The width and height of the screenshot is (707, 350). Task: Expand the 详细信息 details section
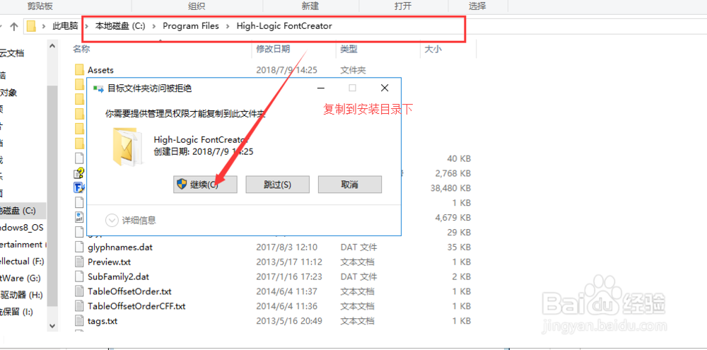(131, 220)
